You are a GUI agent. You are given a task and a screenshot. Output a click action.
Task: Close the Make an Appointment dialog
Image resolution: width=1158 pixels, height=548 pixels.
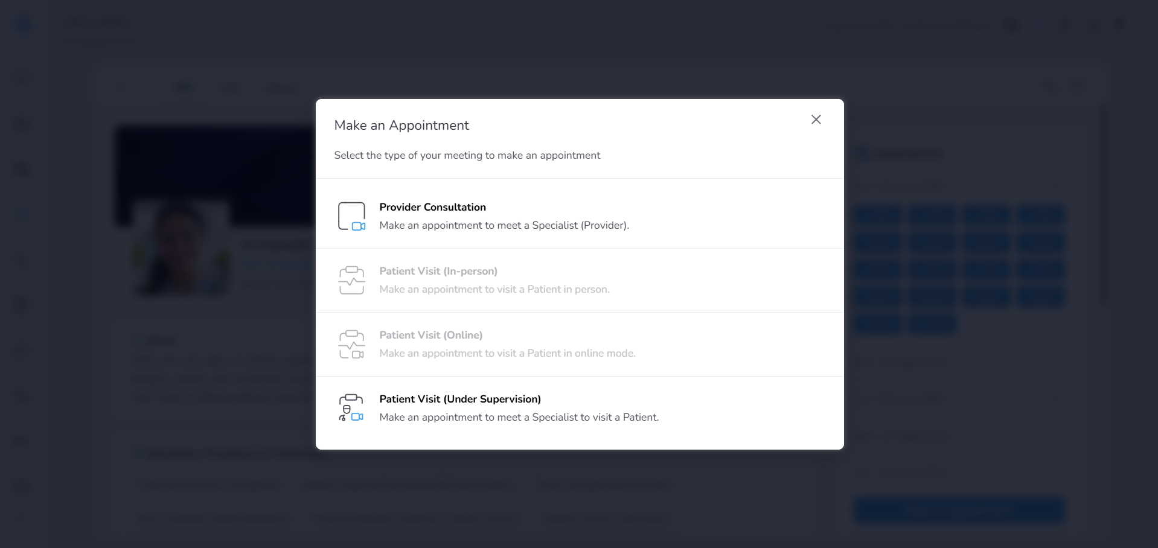tap(816, 119)
